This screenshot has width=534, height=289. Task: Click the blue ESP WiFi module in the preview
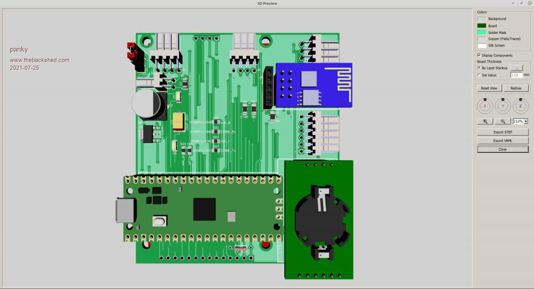(313, 83)
